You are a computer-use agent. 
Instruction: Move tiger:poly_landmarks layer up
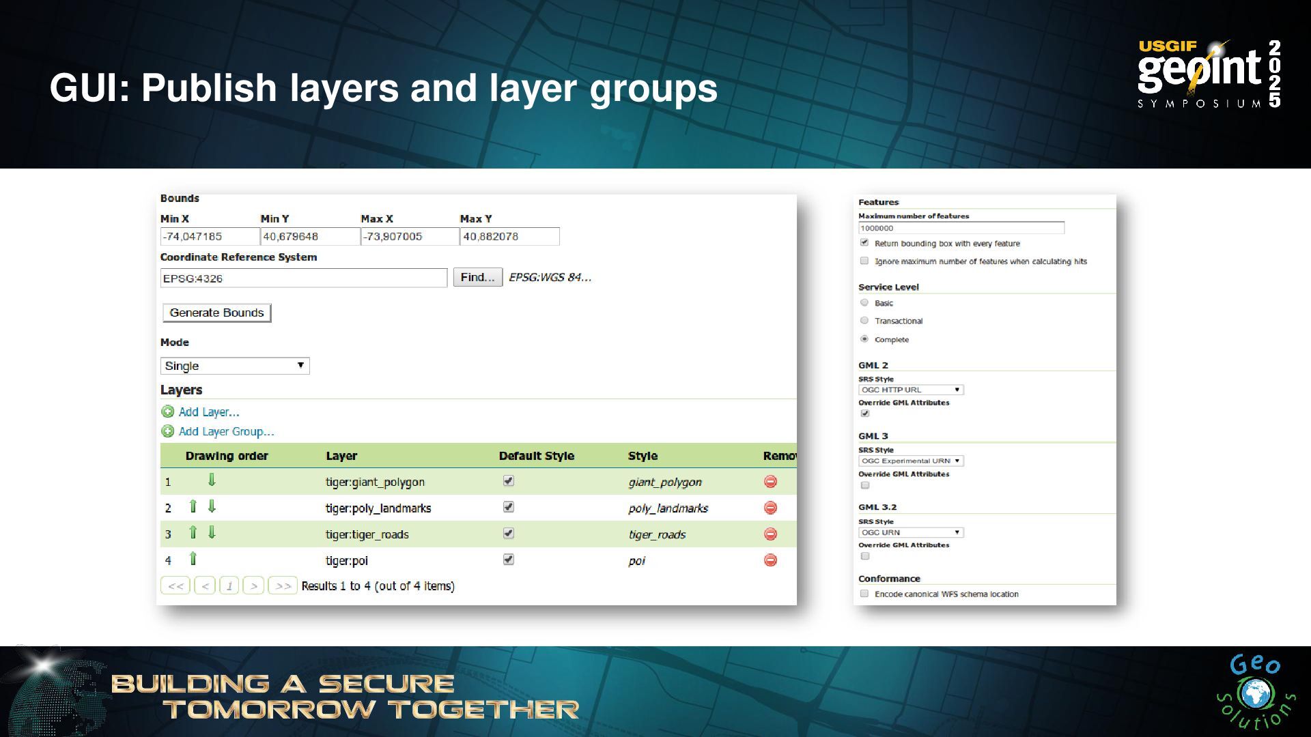point(193,506)
